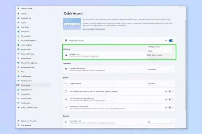
Task: Open the Screen Ruler icon
Action: [x=19, y=94]
